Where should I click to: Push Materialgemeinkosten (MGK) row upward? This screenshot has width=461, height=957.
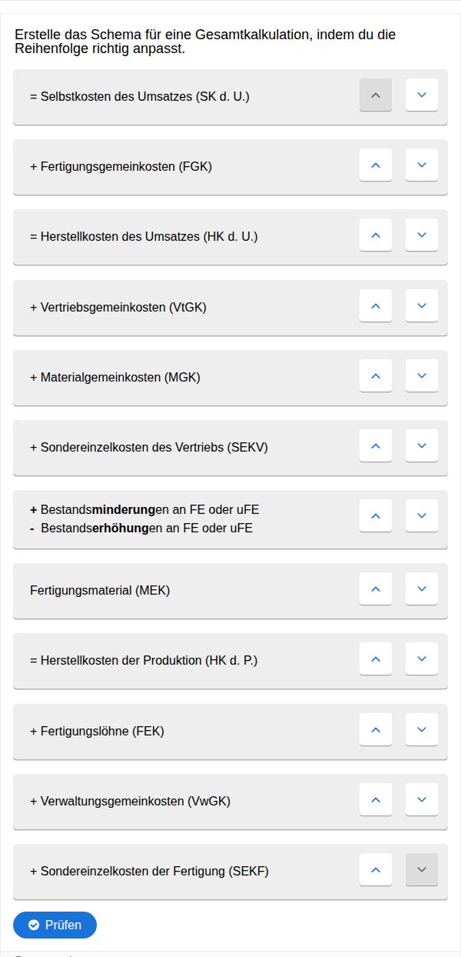376,376
